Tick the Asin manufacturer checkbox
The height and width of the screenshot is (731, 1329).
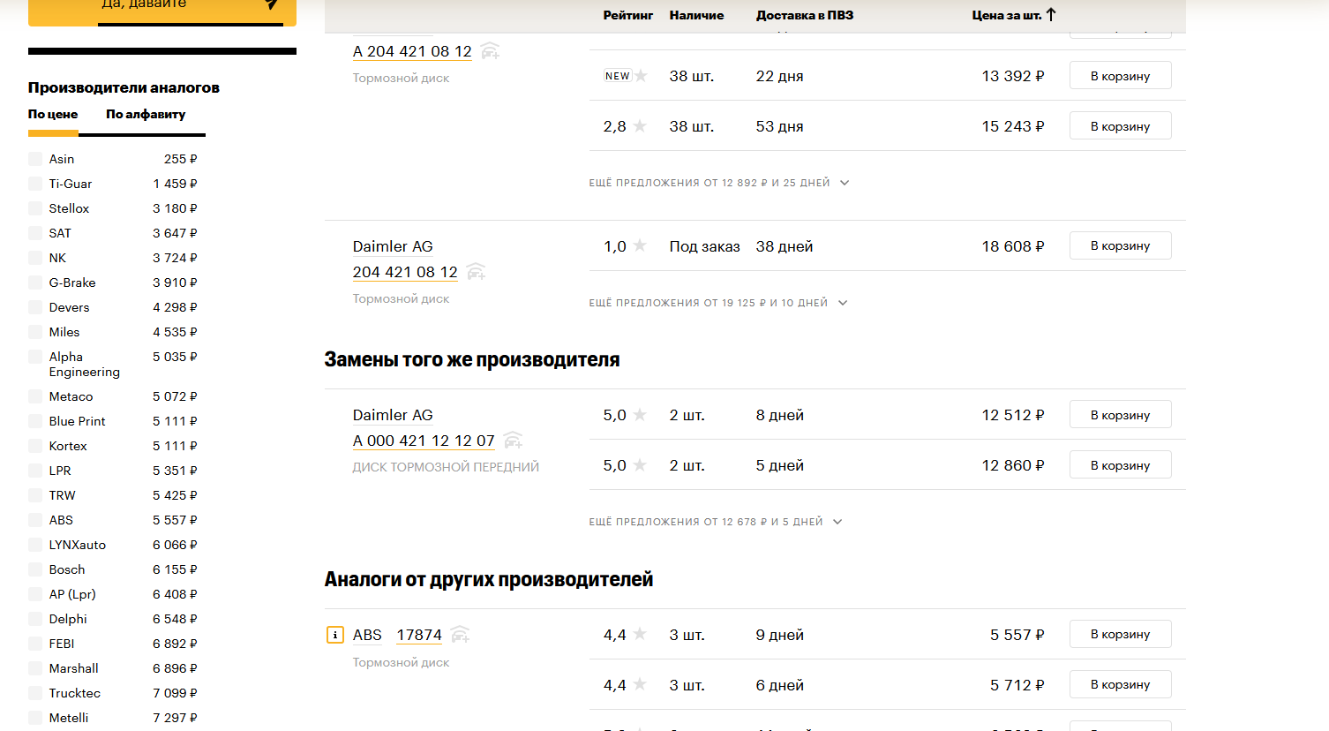click(35, 159)
